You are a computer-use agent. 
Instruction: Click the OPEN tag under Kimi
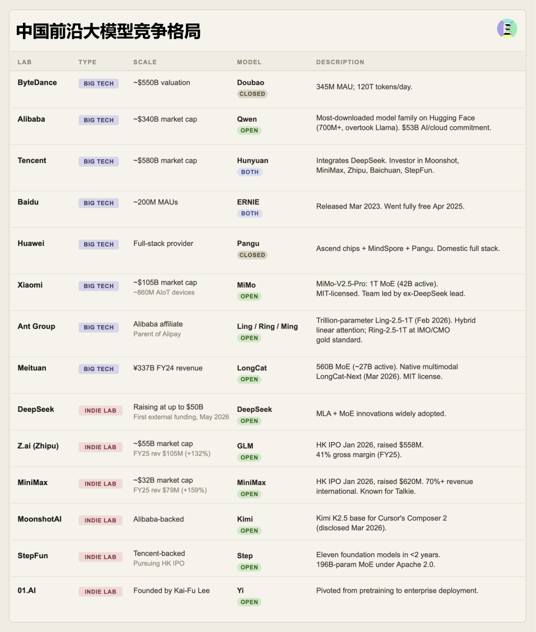[x=249, y=531]
